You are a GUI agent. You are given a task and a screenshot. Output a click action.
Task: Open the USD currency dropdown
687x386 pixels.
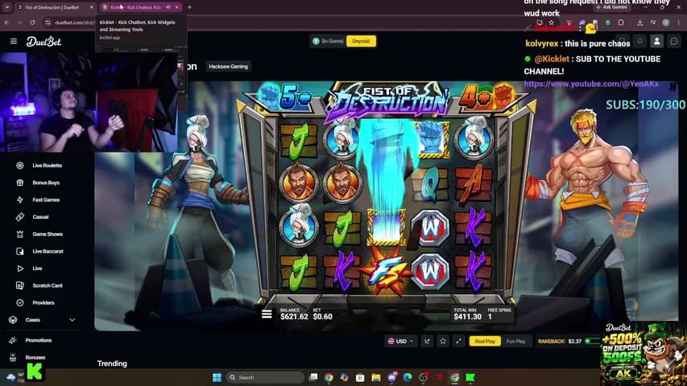pos(400,341)
